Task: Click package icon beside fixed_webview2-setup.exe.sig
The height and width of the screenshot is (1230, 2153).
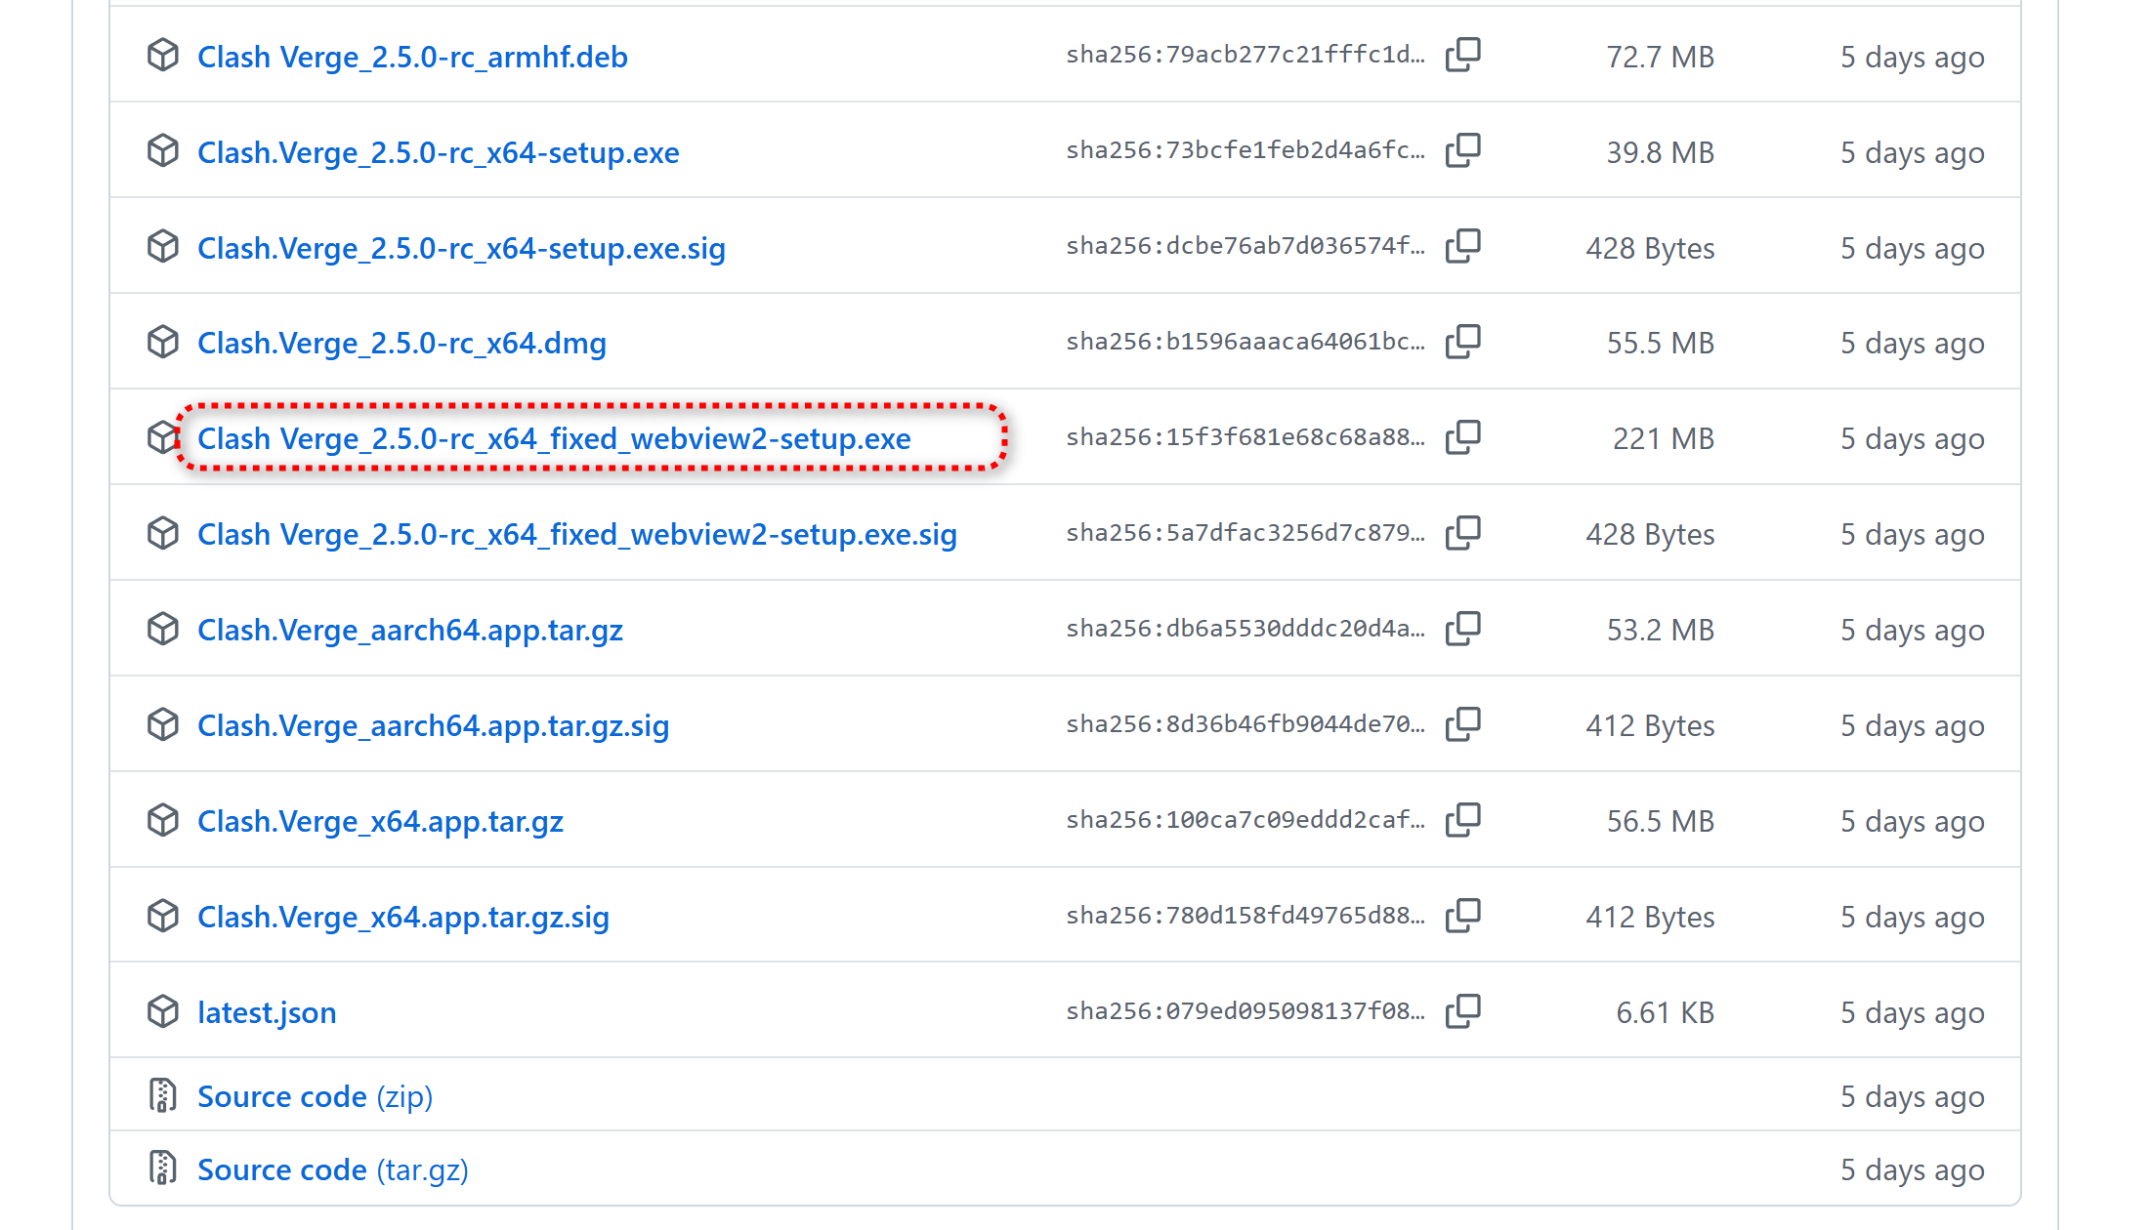Action: tap(163, 534)
